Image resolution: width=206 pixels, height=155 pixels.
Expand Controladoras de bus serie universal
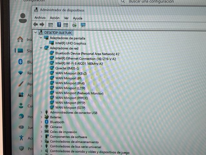42,146
